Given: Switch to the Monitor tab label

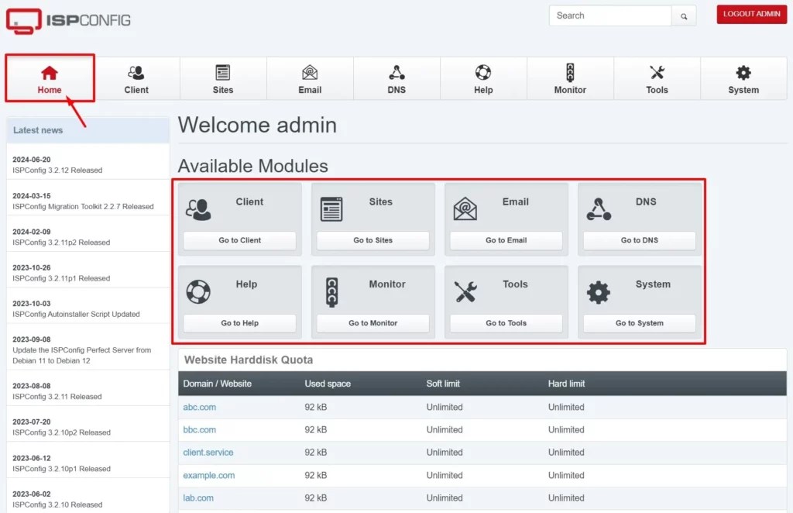Looking at the screenshot, I should pyautogui.click(x=570, y=90).
